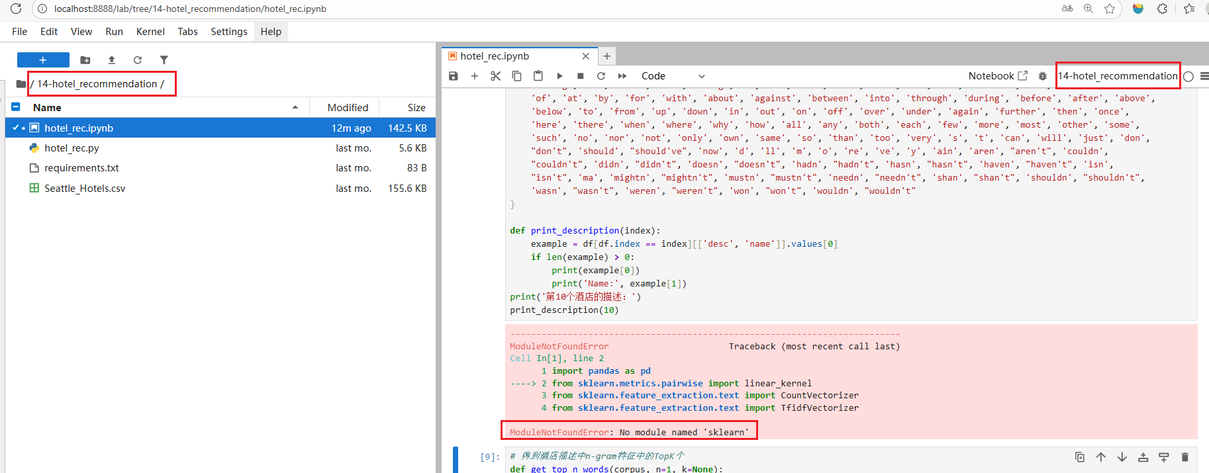Restart kernel and run all cells
This screenshot has width=1209, height=473.
[x=622, y=76]
